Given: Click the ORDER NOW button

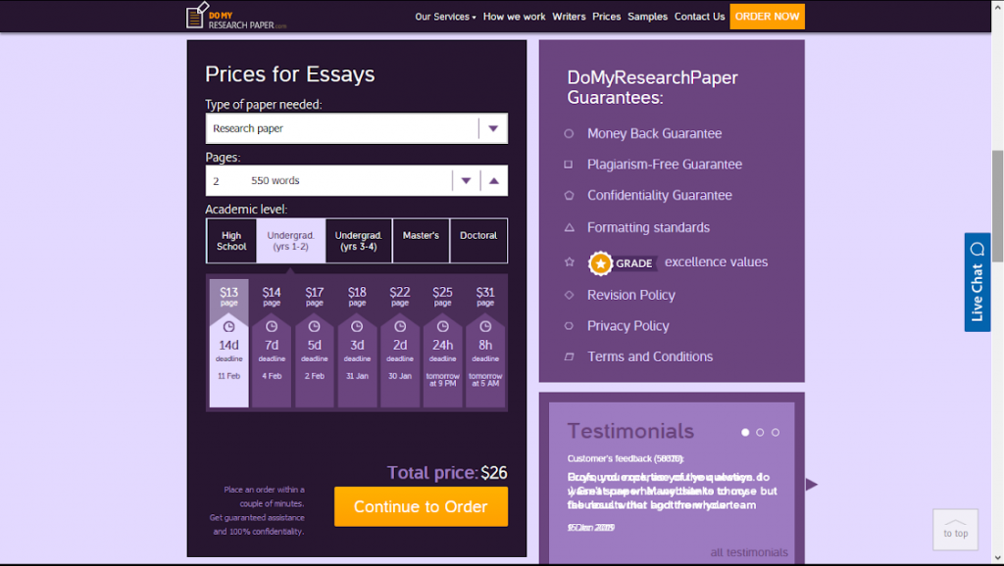Looking at the screenshot, I should click(767, 16).
